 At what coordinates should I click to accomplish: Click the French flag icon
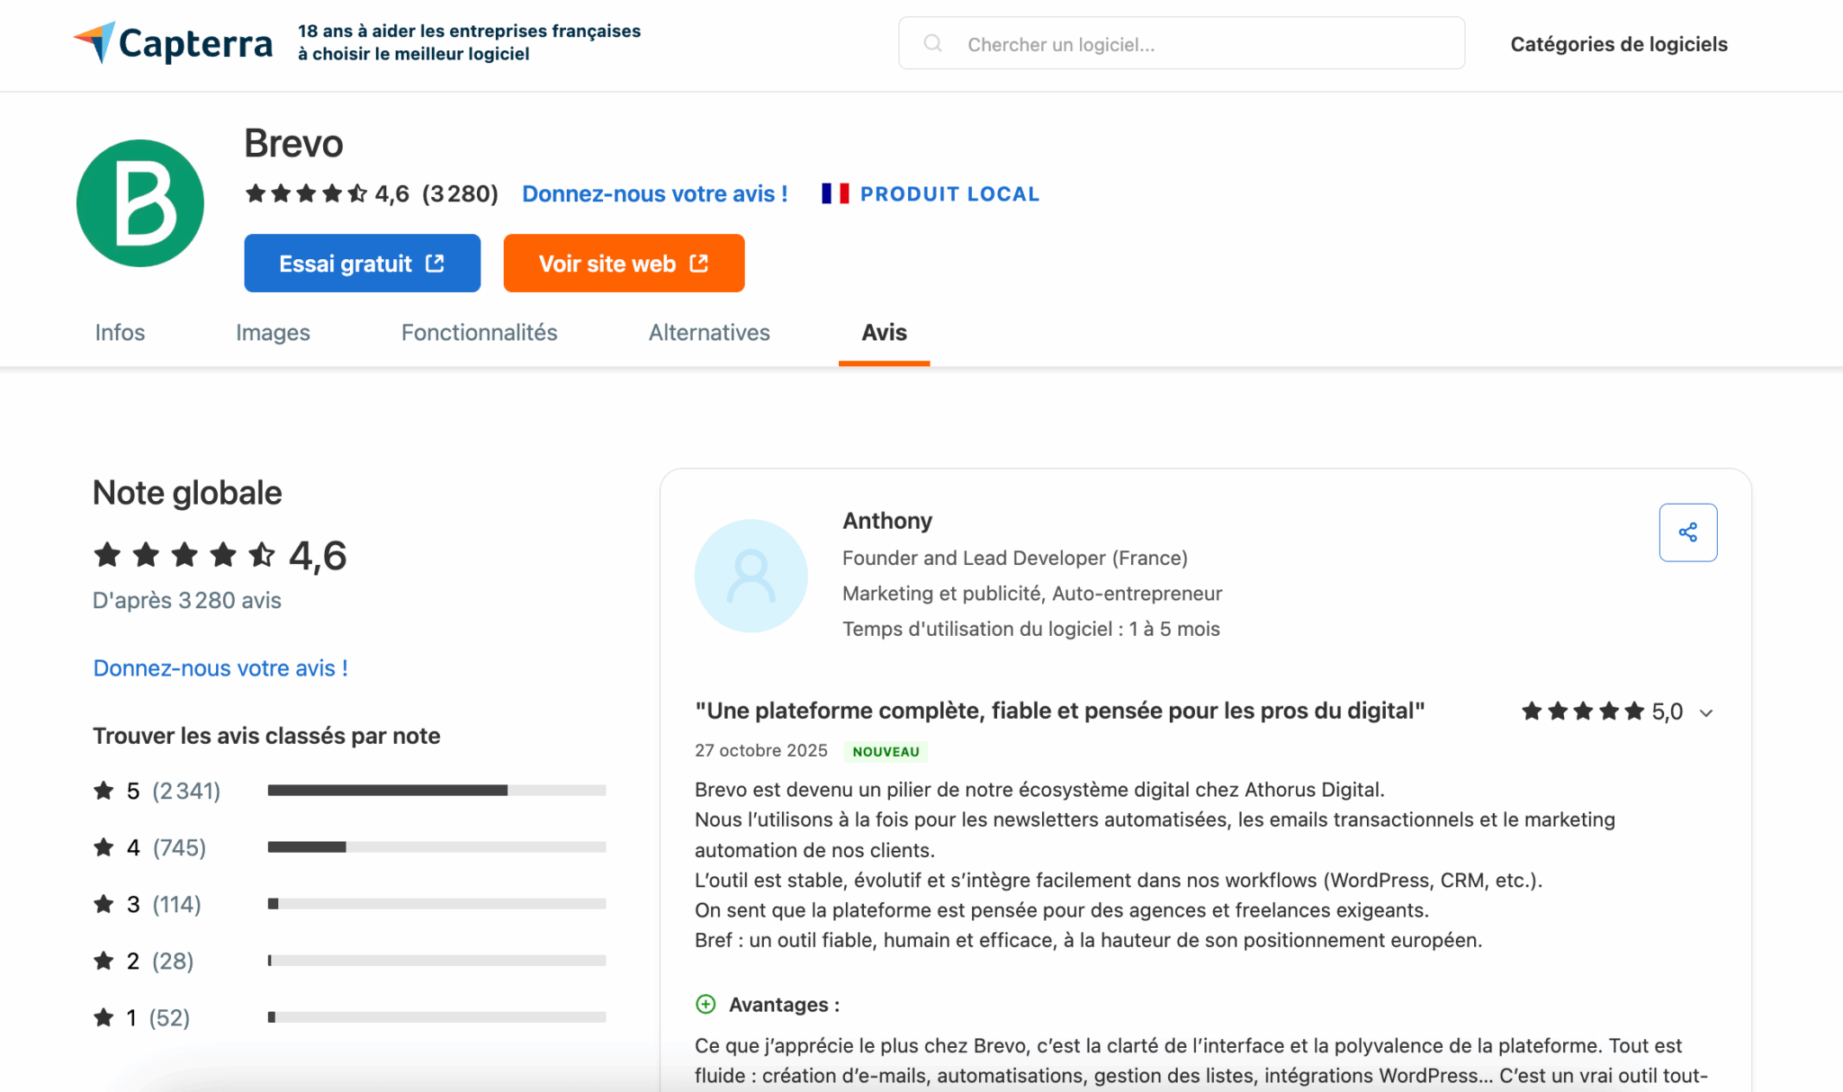point(835,193)
